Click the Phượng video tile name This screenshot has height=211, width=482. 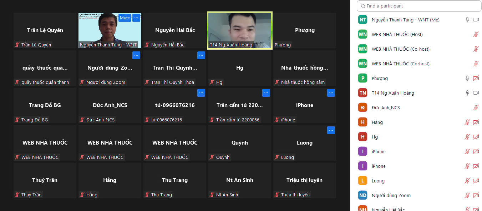click(x=305, y=30)
